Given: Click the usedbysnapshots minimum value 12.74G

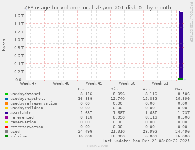Looking at the screenshot, I should click(x=118, y=99).
